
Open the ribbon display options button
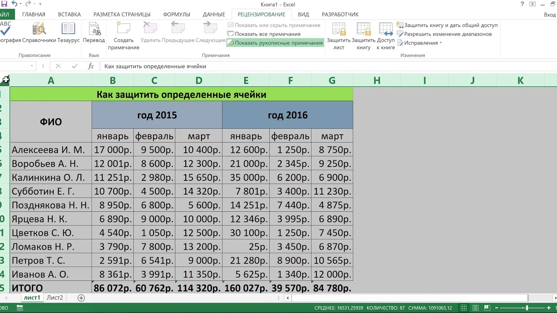[532, 4]
